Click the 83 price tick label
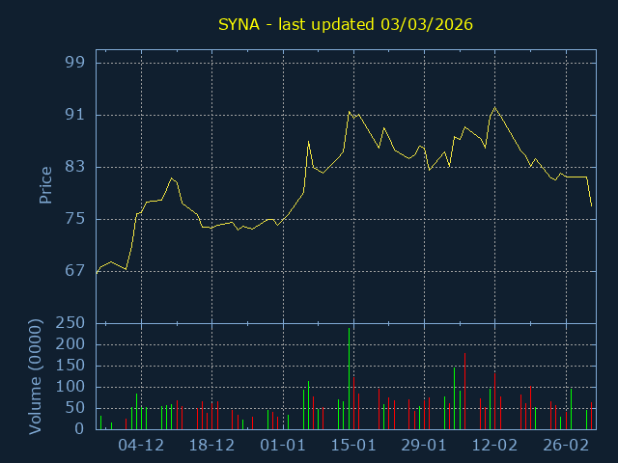Image resolution: width=618 pixels, height=463 pixels. [73, 167]
